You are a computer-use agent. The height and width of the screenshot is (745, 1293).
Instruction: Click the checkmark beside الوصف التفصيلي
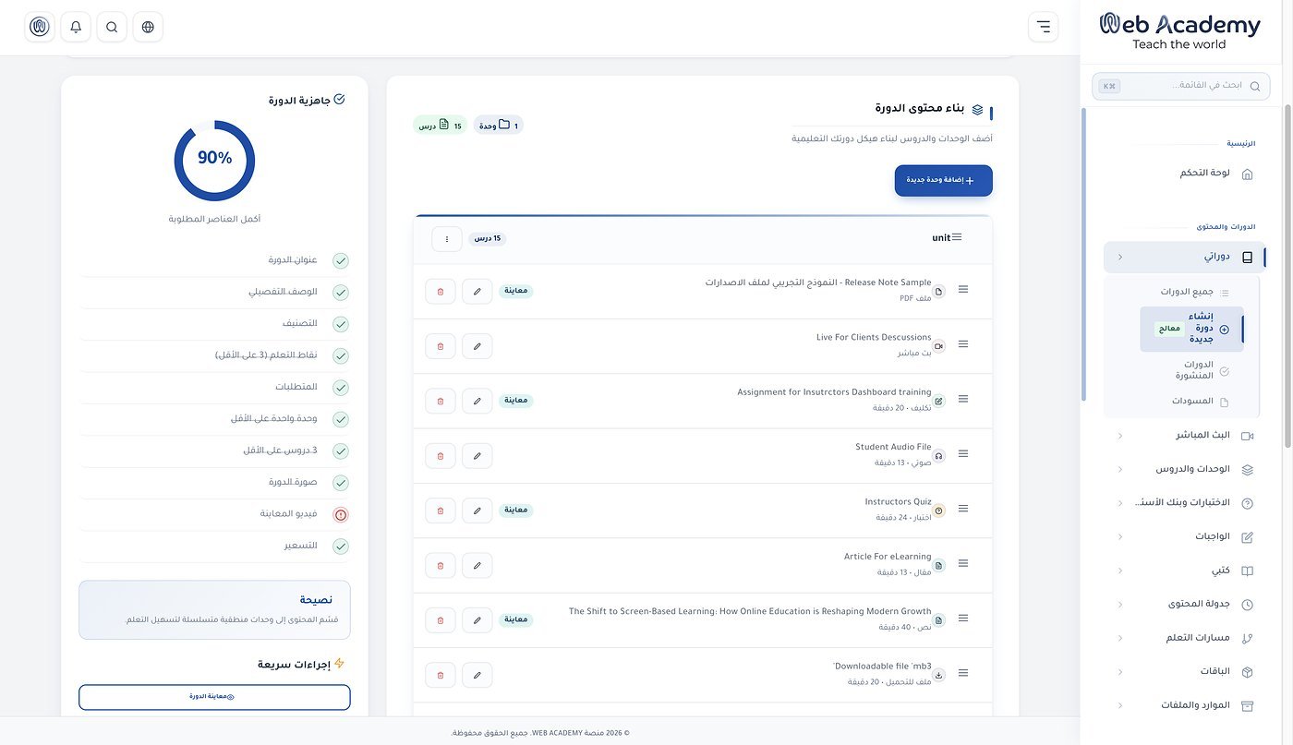pos(341,293)
